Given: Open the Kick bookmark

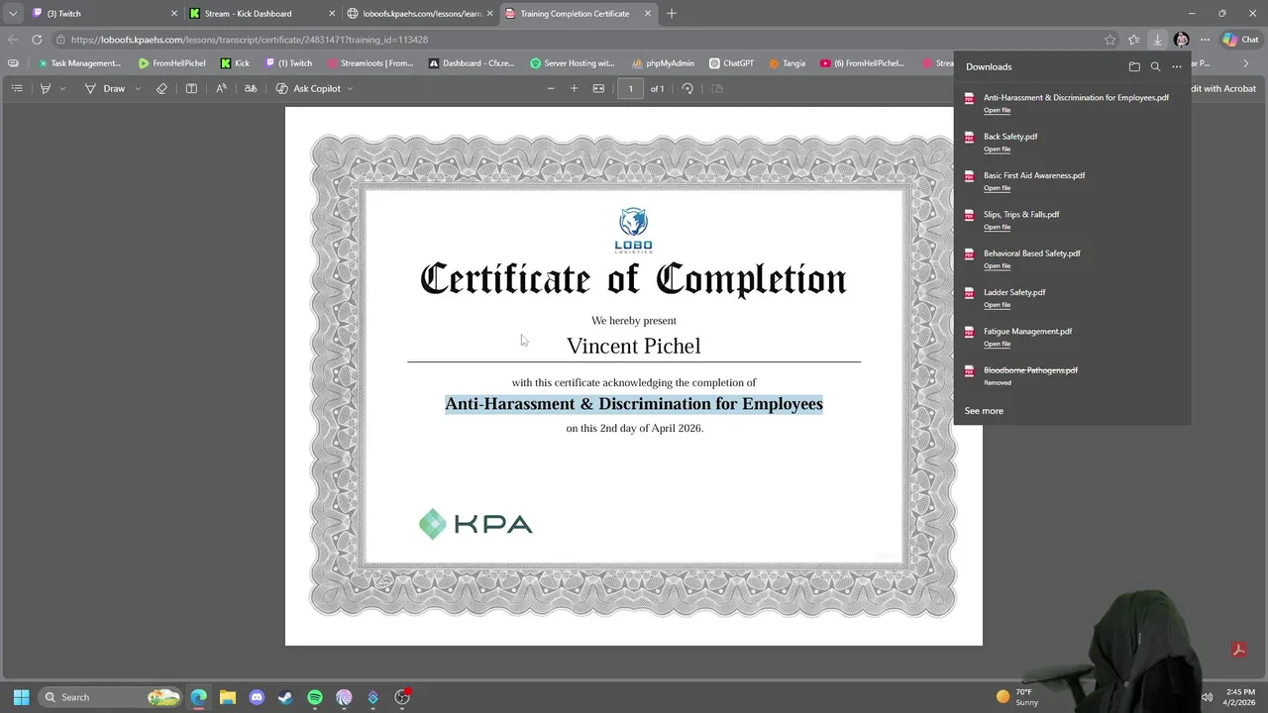Looking at the screenshot, I should [x=235, y=63].
